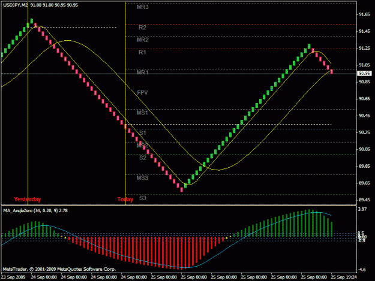Image resolution: width=375 pixels, height=281 pixels.
Task: Click the 90.65 price scale value
Action: tap(364, 99)
